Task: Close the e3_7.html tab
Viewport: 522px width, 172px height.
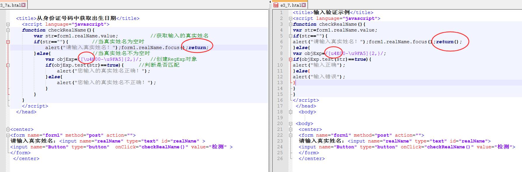Action: tap(304, 5)
